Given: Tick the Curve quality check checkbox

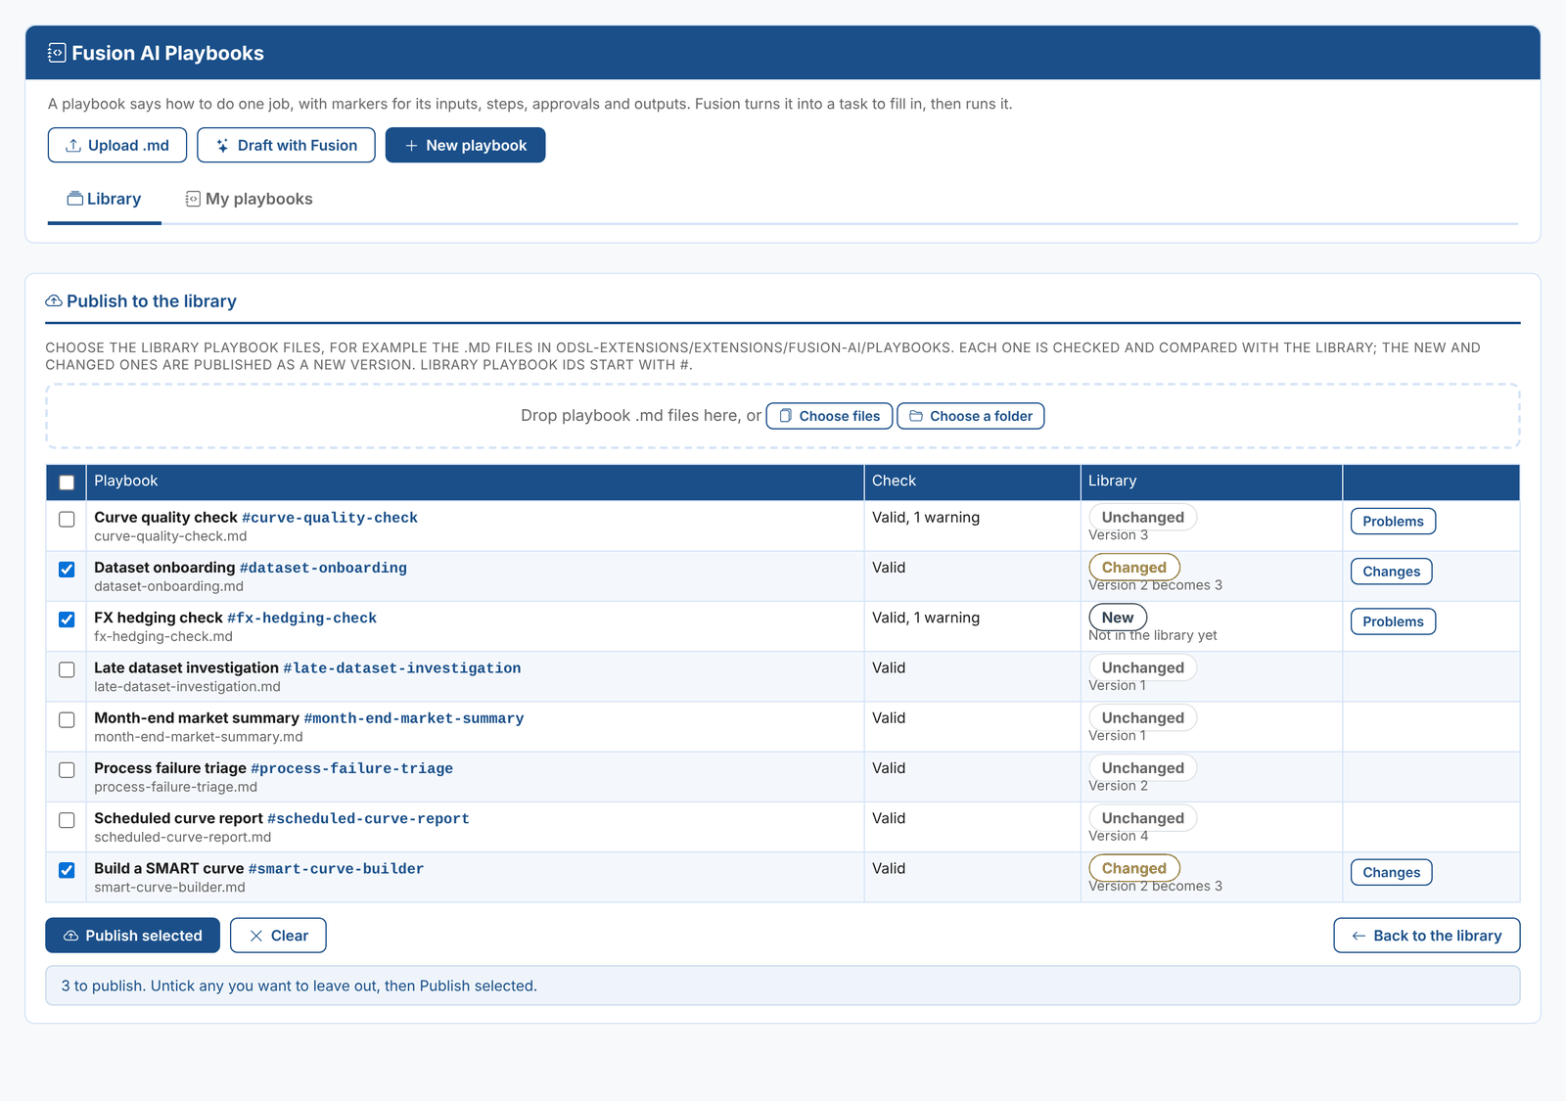Looking at the screenshot, I should (67, 520).
